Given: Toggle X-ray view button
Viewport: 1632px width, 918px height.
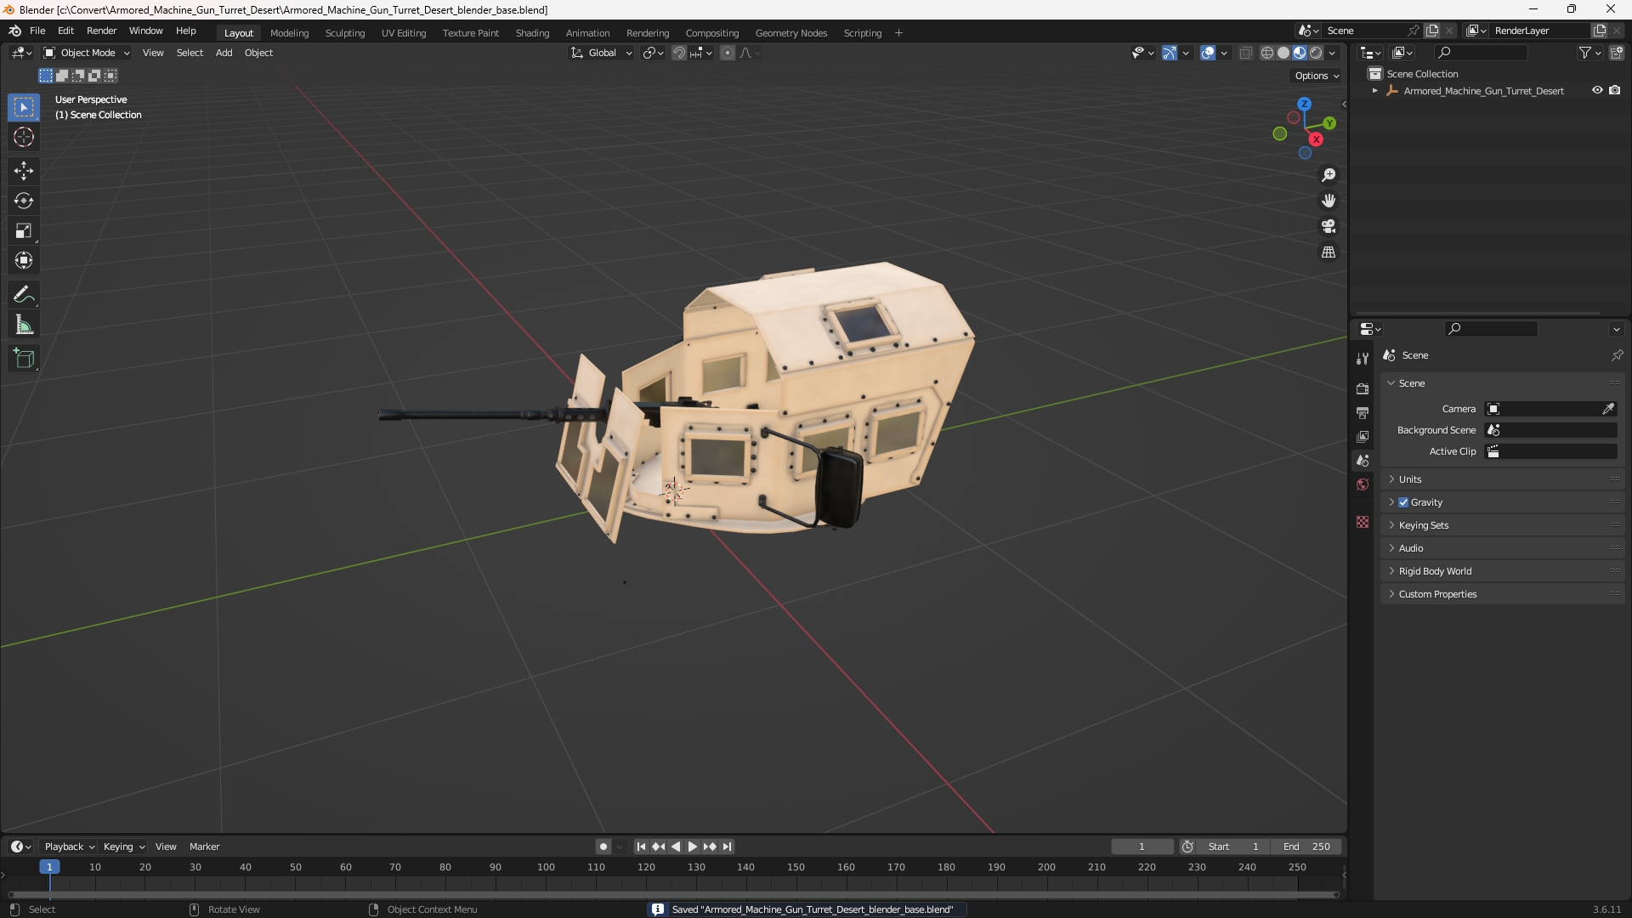Looking at the screenshot, I should tap(1246, 53).
